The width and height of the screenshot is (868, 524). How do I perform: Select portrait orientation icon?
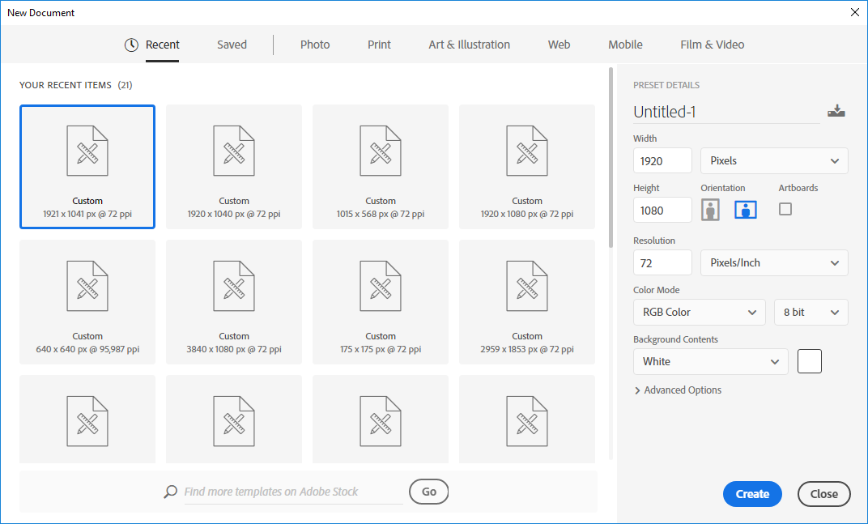point(710,210)
